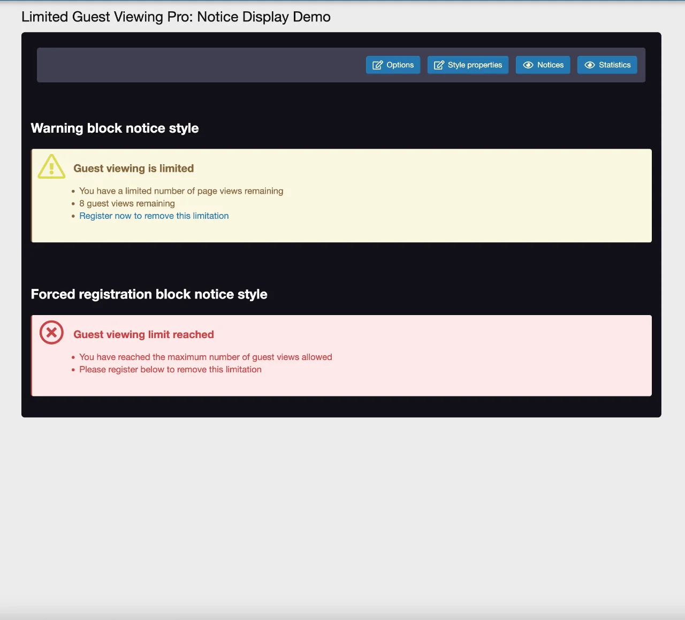This screenshot has height=620, width=685.
Task: Follow the 'Register now to remove this limitation' link
Action: (x=154, y=216)
